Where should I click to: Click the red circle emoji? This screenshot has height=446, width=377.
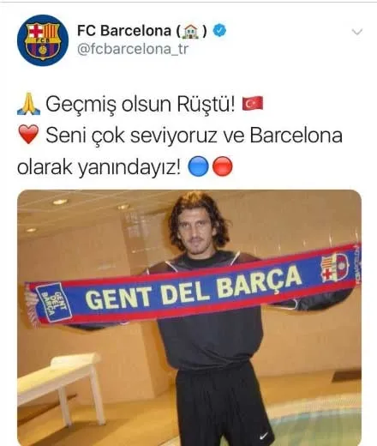pos(223,166)
